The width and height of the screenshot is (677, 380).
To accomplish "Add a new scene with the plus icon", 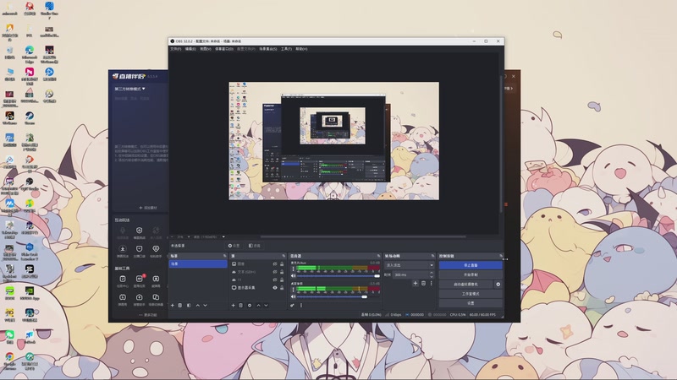I will pyautogui.click(x=173, y=306).
